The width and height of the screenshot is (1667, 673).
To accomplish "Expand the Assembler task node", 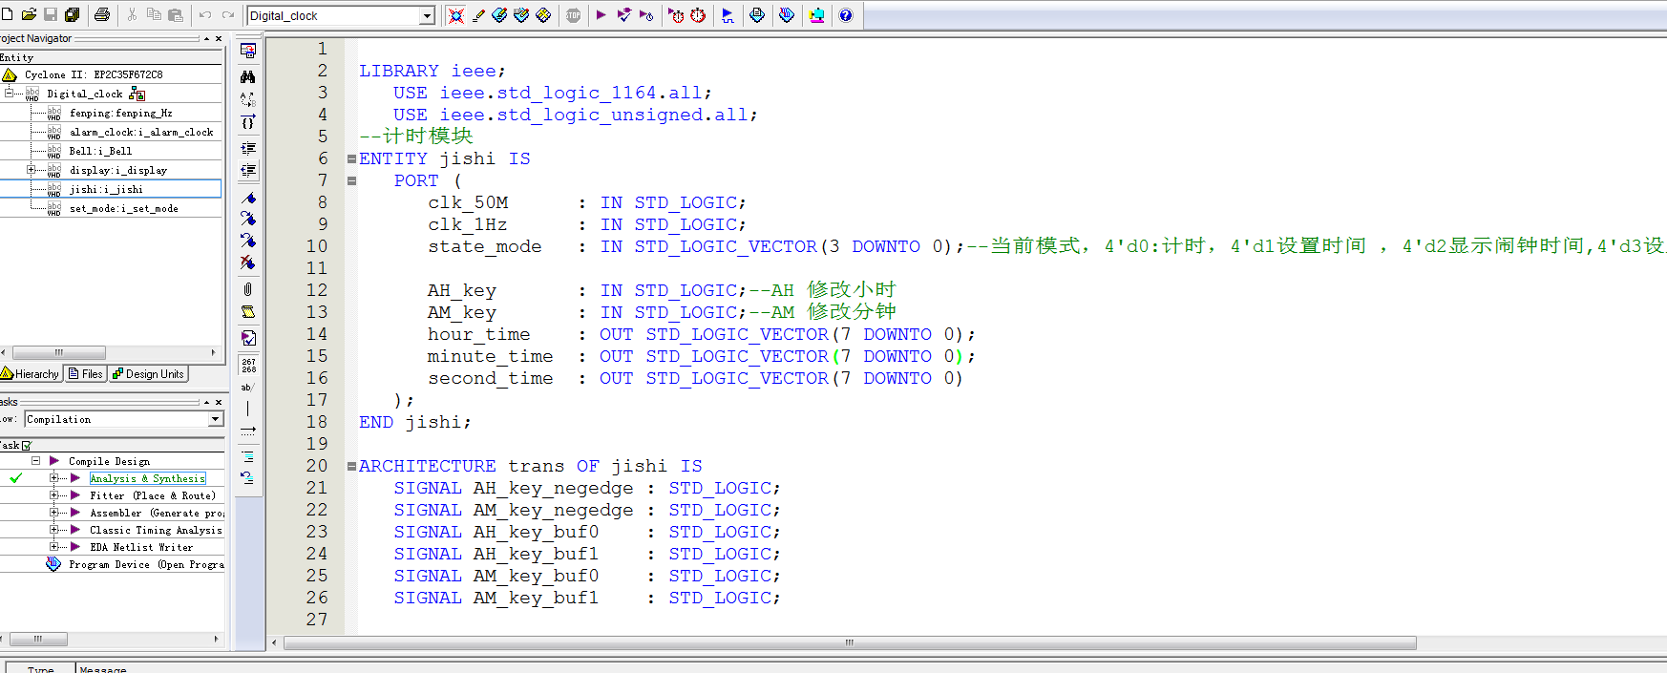I will coord(54,513).
